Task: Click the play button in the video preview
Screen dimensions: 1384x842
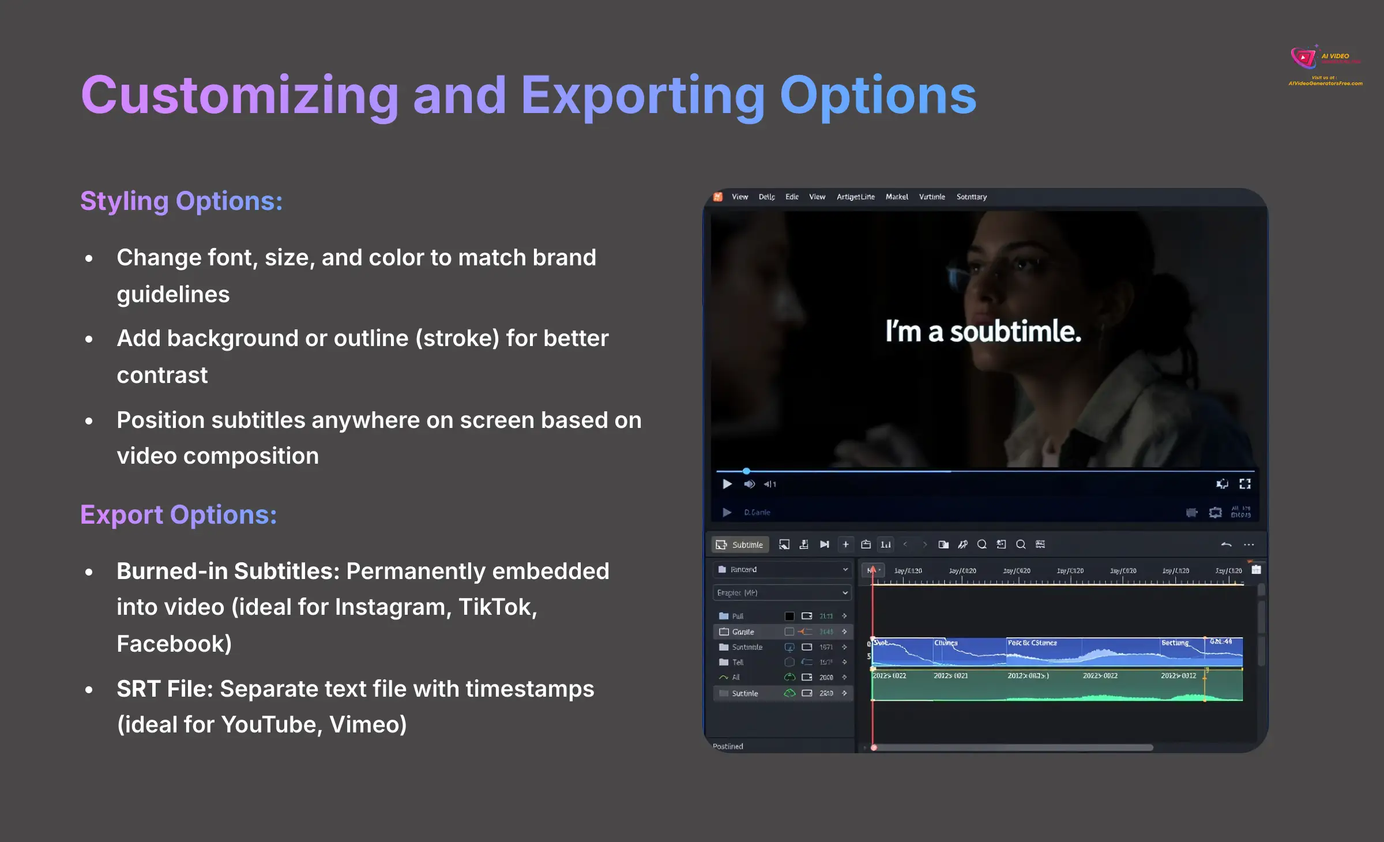Action: coord(727,484)
